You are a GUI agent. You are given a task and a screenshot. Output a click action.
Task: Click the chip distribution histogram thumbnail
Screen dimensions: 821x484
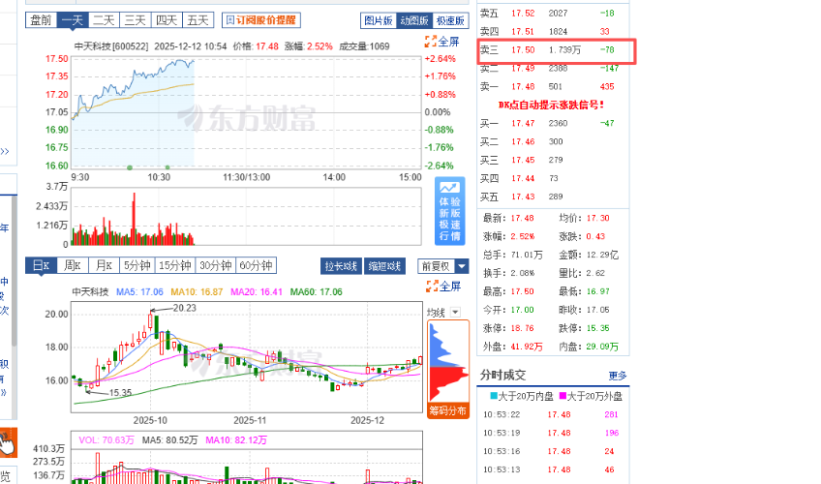tap(448, 362)
